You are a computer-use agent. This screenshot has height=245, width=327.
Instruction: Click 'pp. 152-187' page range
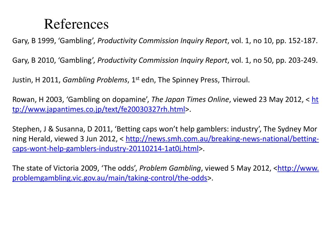(x=297, y=41)
